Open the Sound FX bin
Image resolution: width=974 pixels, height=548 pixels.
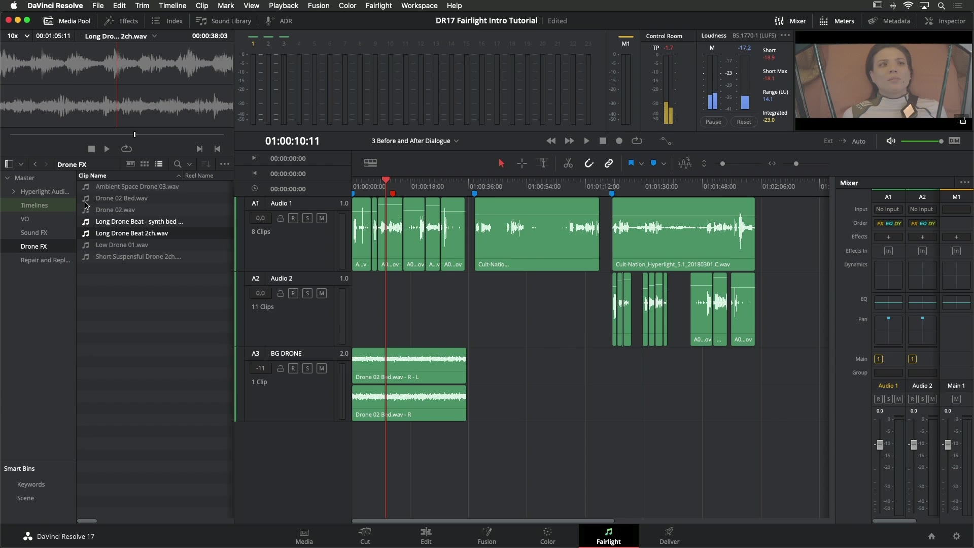coord(34,233)
